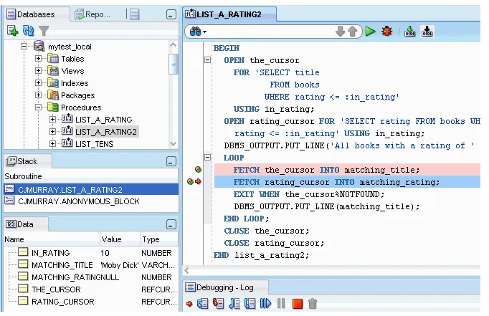This screenshot has height=316, width=489.
Task: Toggle breakpoint on FETCH the_cursor line
Action: pyautogui.click(x=198, y=170)
